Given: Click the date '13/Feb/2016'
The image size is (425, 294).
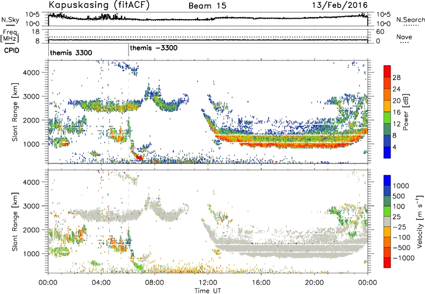Looking at the screenshot, I should tap(340, 5).
